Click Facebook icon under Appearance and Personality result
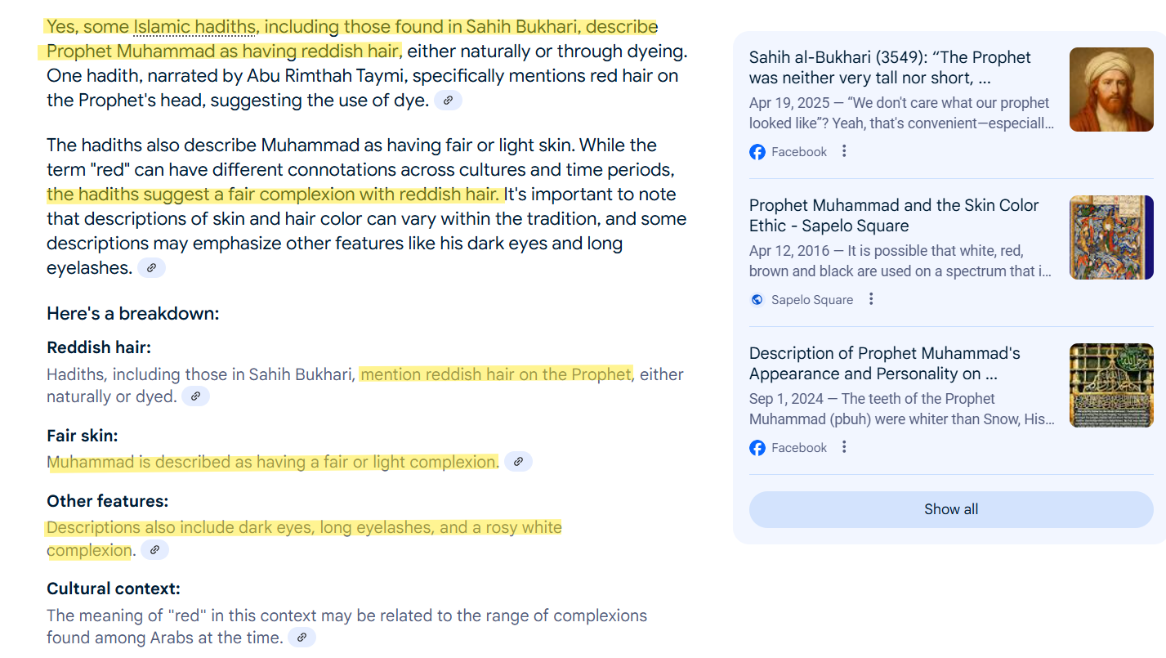 pyautogui.click(x=757, y=448)
